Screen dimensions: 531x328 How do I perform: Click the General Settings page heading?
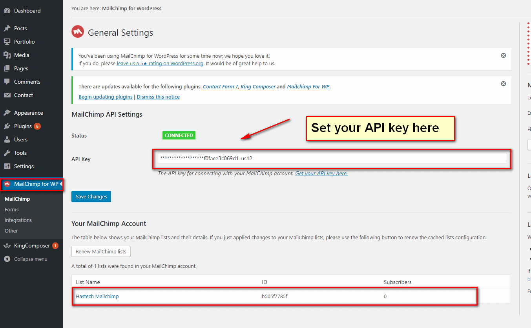click(120, 33)
